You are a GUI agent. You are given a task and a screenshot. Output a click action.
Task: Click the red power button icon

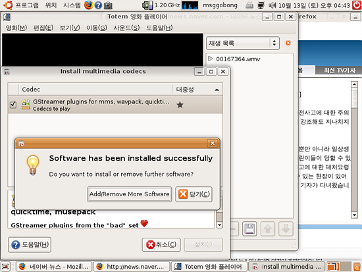click(x=357, y=5)
